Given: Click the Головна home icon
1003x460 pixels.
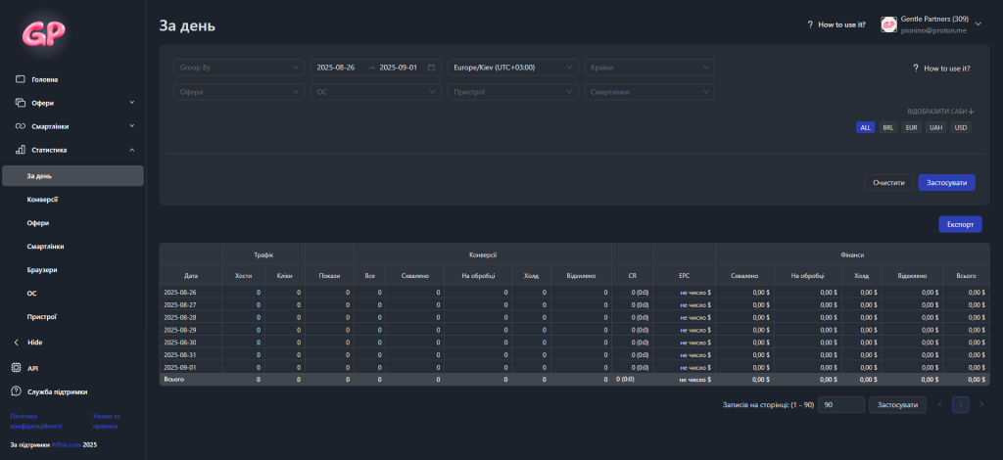Looking at the screenshot, I should click(20, 79).
